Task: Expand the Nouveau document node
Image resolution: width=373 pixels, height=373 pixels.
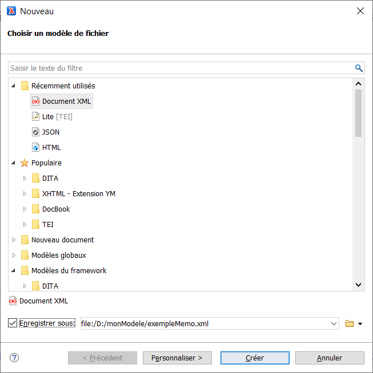Action: [14, 240]
